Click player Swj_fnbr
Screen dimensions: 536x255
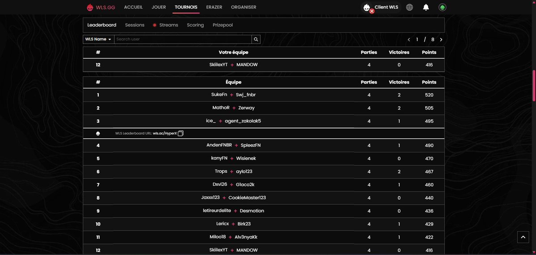click(246, 95)
